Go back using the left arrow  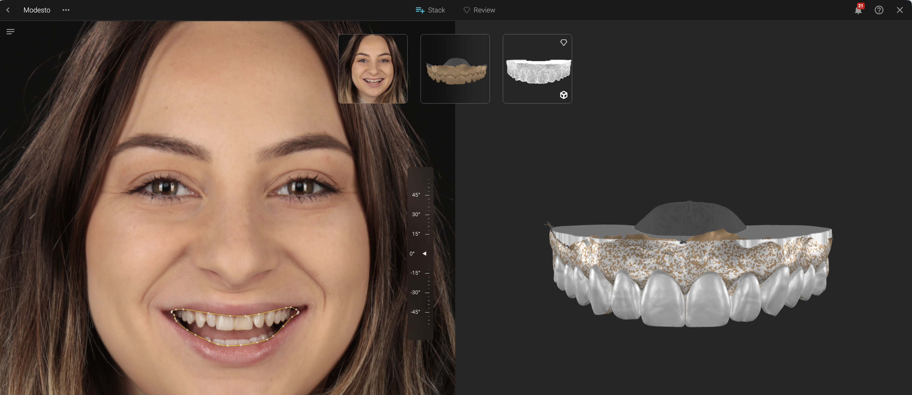pos(8,10)
